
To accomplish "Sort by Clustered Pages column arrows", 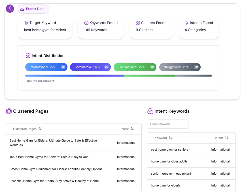I will point(40,129).
